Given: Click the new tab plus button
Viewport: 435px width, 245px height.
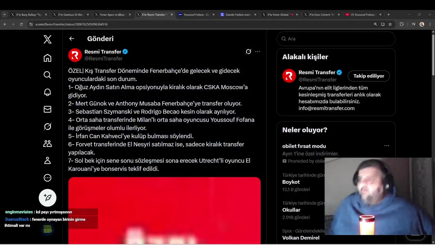Looking at the screenshot, I should point(388,15).
